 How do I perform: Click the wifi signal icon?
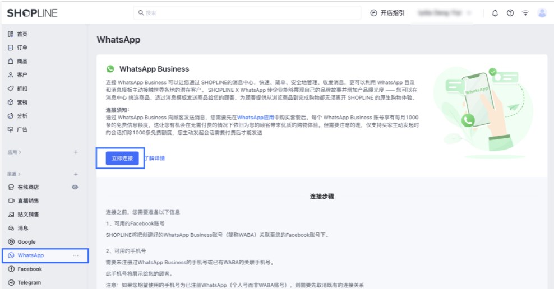tap(525, 13)
